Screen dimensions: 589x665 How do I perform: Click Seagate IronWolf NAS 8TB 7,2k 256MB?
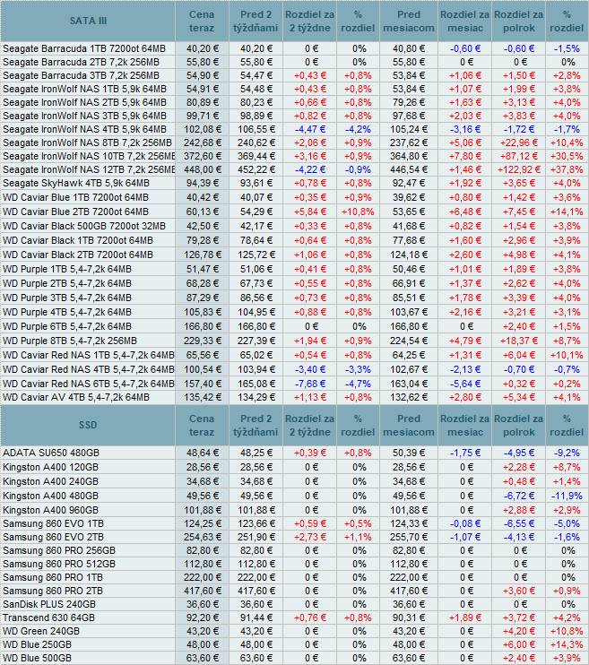click(88, 142)
